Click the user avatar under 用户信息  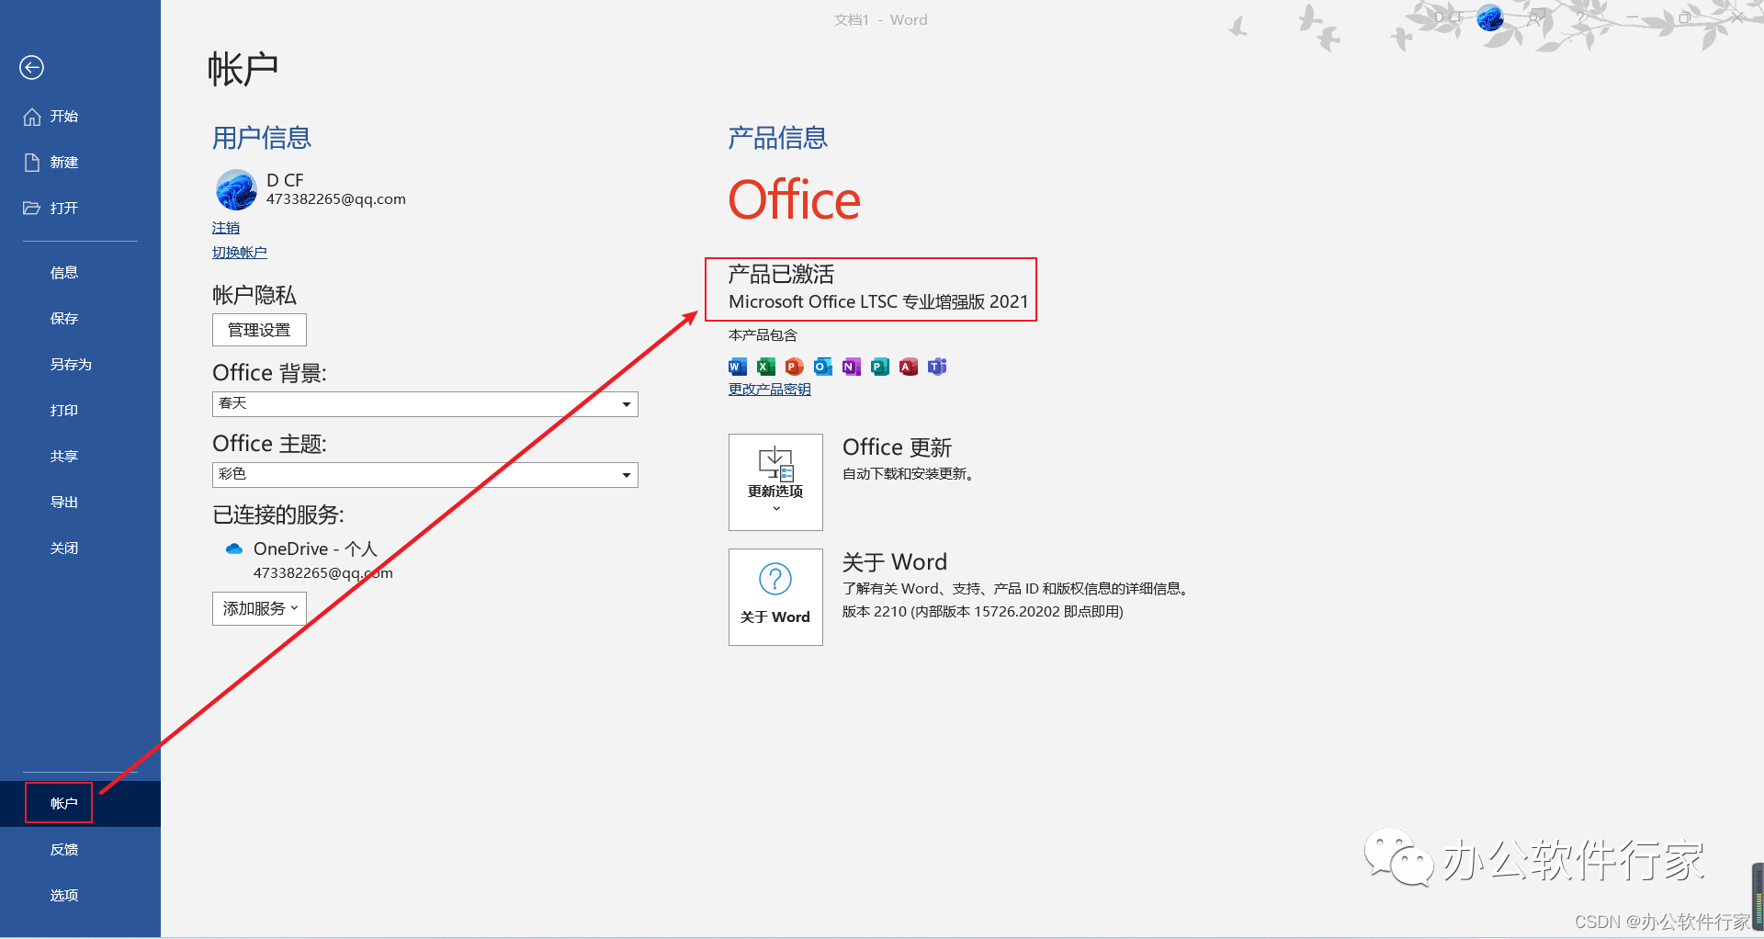pyautogui.click(x=236, y=189)
